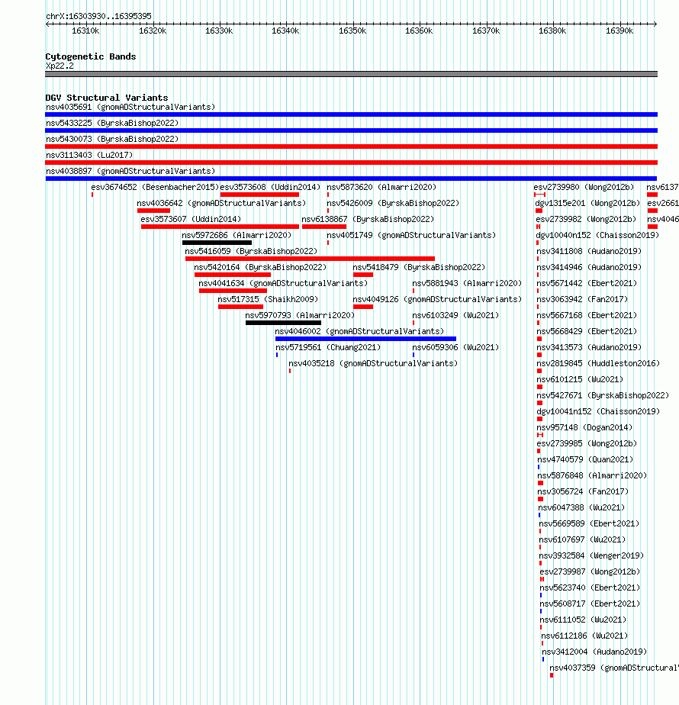Select the black nsv5970793 Almarri2020 bar
Screen dimensions: 679x705
(283, 323)
